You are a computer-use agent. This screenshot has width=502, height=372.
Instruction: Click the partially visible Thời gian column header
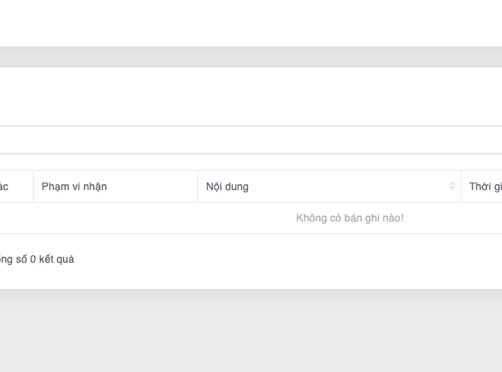pyautogui.click(x=485, y=186)
